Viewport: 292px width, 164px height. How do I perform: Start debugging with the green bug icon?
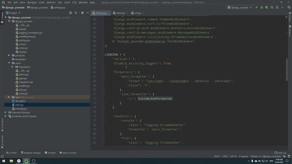[261, 7]
